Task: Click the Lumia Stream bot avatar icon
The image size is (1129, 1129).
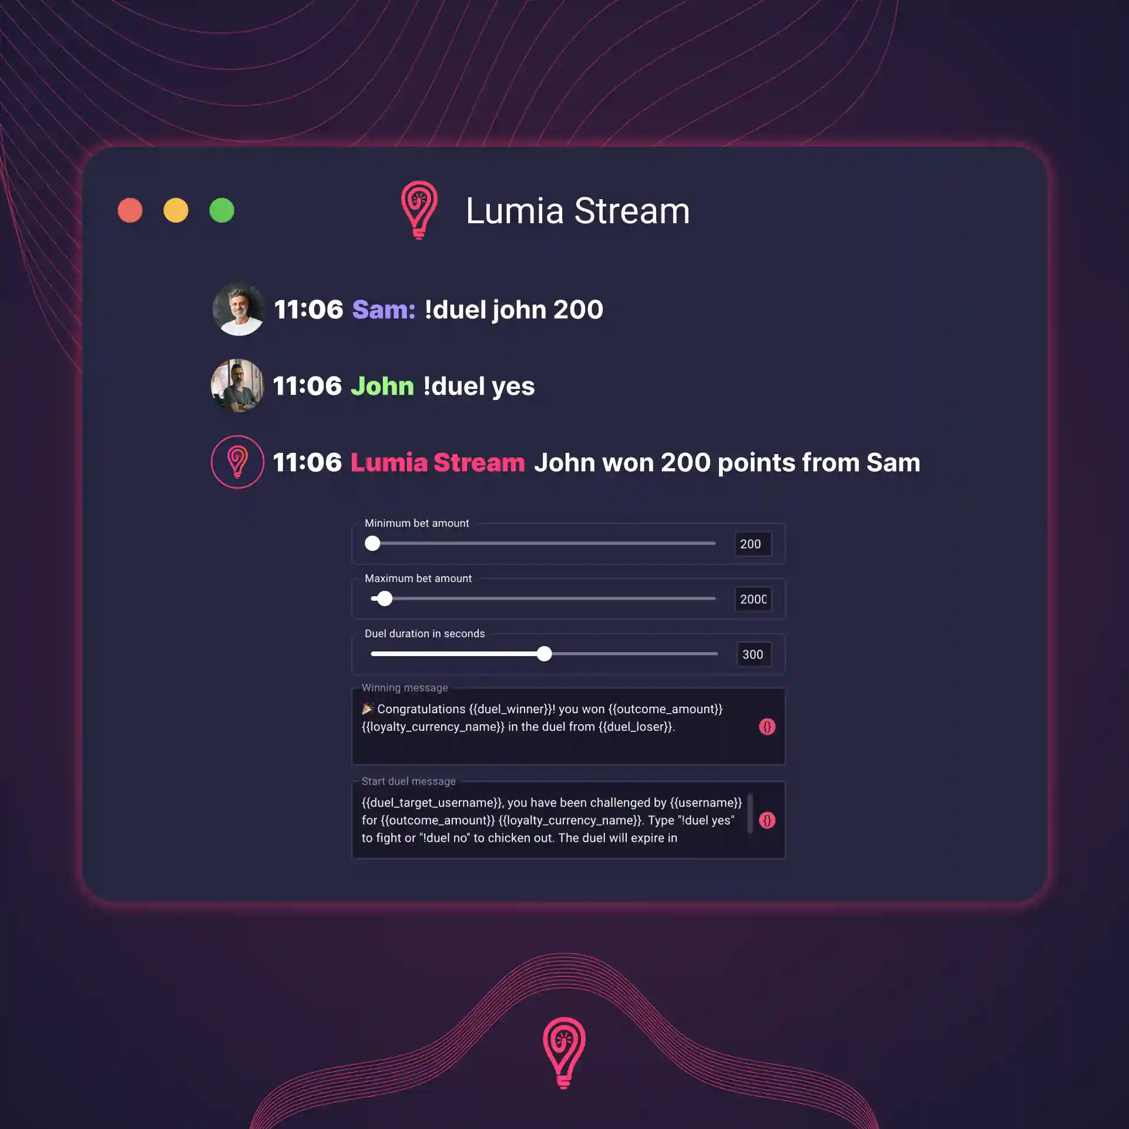Action: [236, 462]
